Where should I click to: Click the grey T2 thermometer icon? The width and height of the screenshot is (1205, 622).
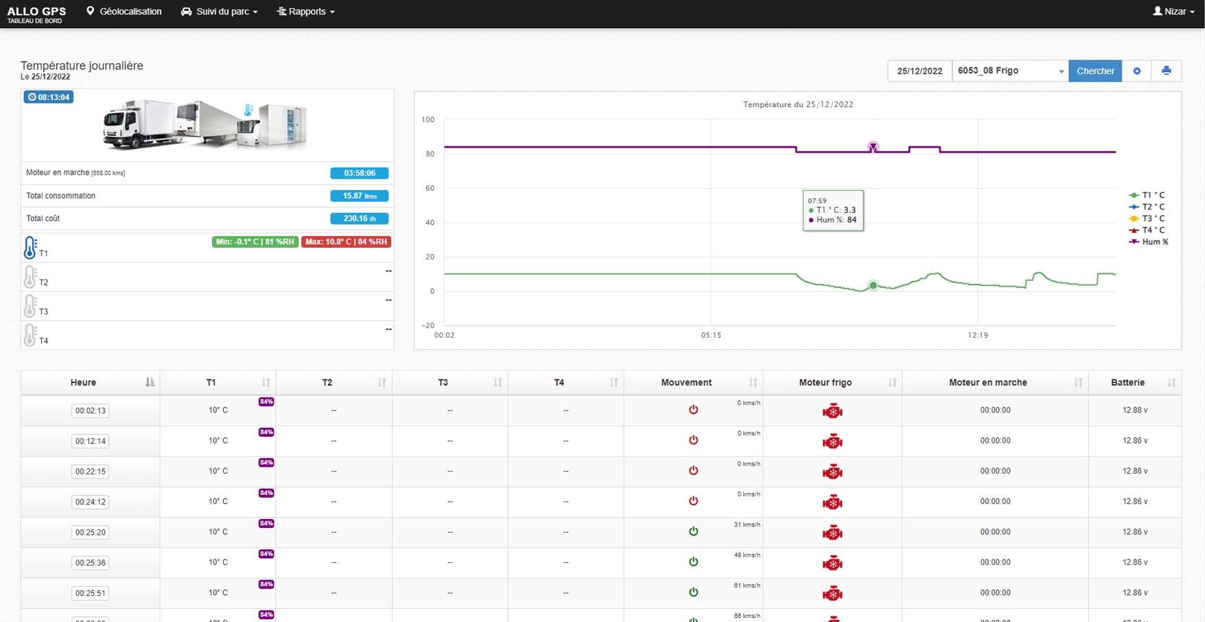(x=30, y=277)
